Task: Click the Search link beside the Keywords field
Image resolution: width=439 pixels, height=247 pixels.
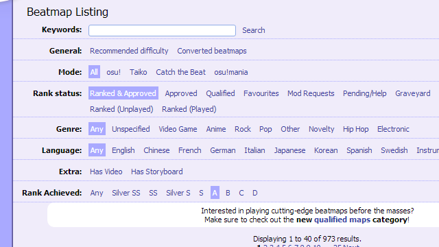Action: click(x=253, y=30)
